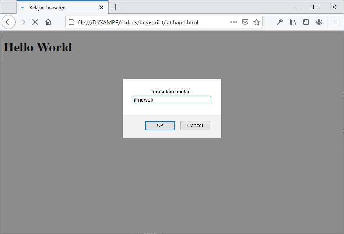
Task: Click the forward navigation arrow
Action: (x=22, y=22)
